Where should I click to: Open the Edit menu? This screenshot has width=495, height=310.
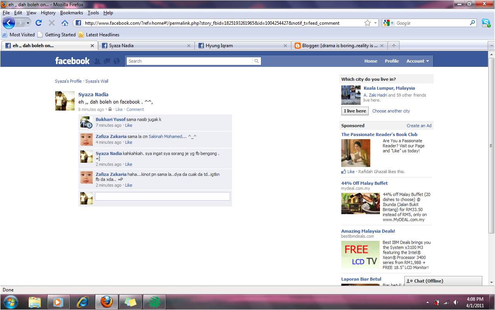pyautogui.click(x=18, y=13)
